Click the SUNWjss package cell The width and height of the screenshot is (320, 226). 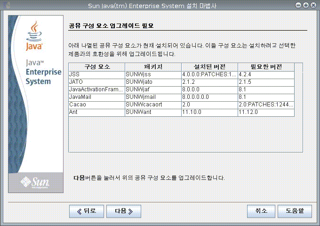coord(153,75)
